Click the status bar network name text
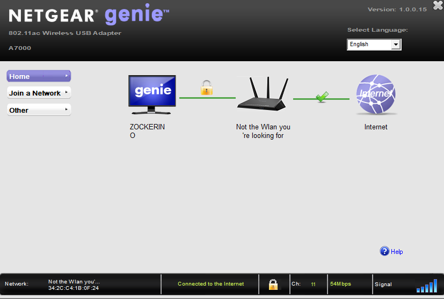The image size is (444, 299). (74, 282)
